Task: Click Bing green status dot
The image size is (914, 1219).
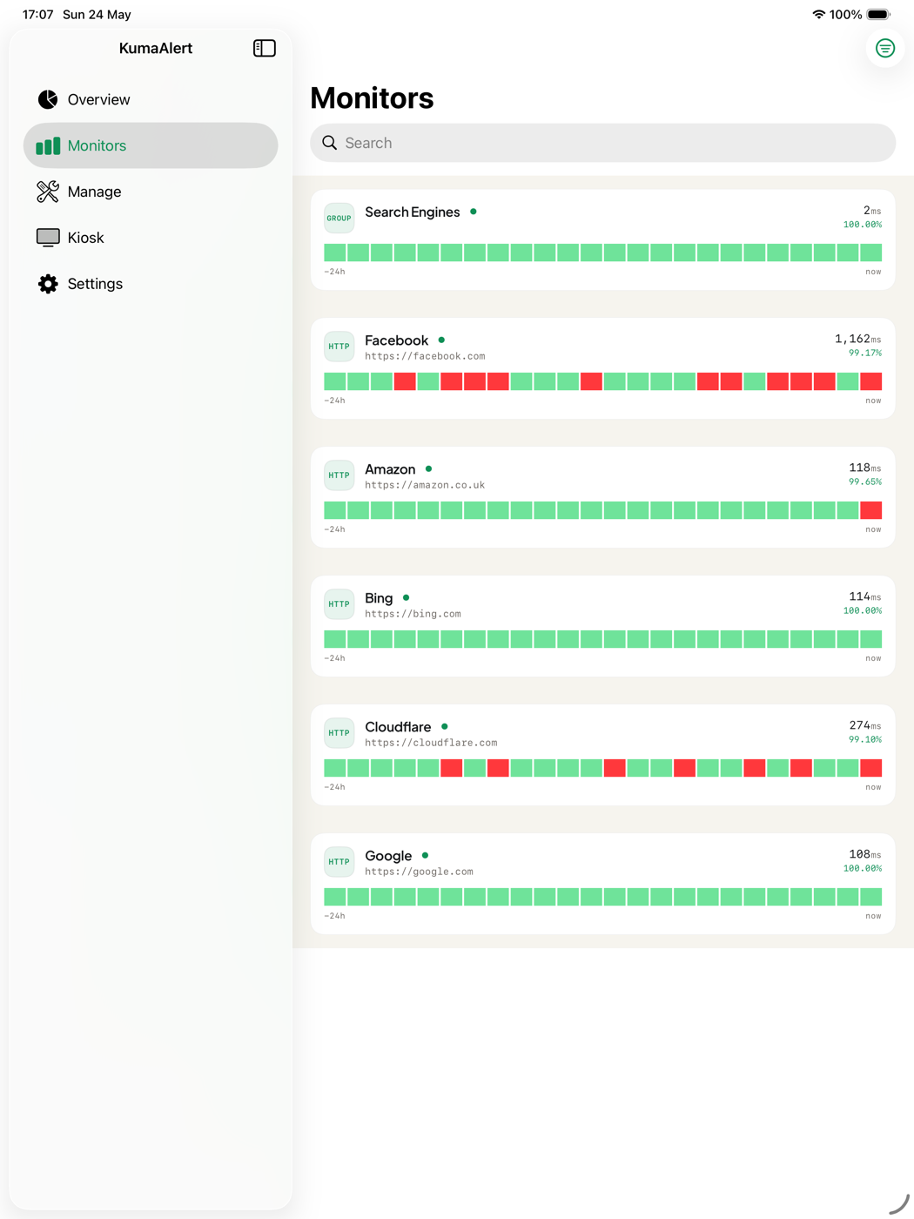Action: pyautogui.click(x=406, y=598)
